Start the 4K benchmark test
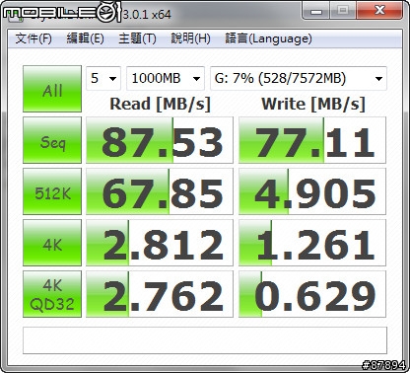Screen dimensions: 410x373 (x=52, y=243)
